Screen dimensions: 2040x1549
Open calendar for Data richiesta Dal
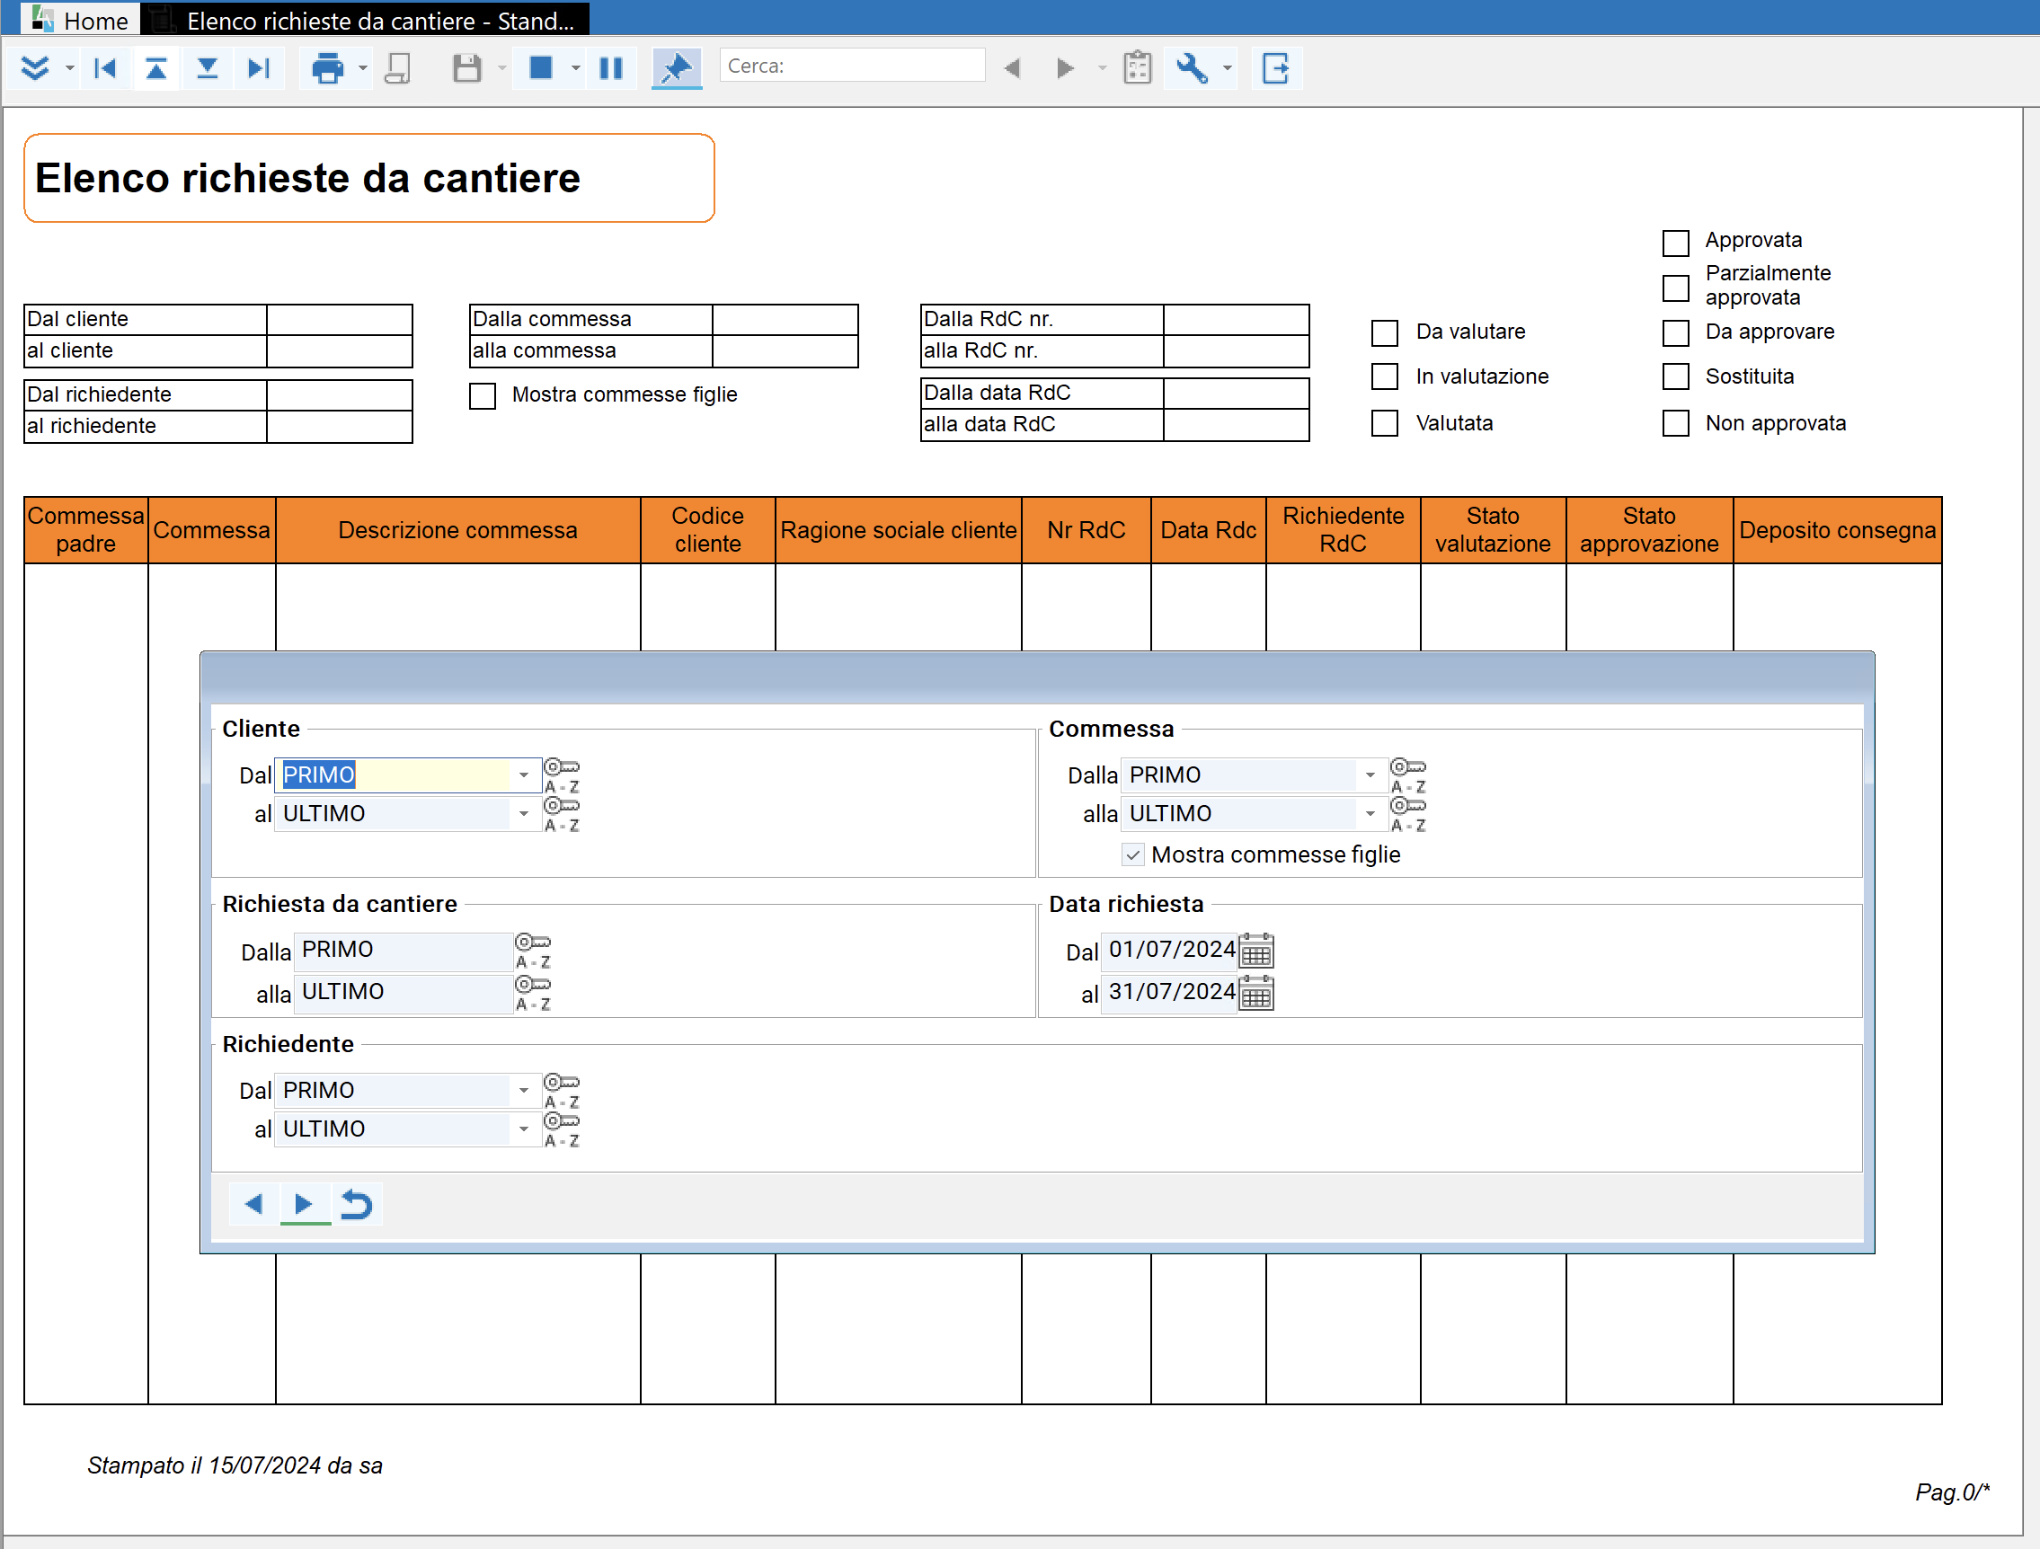coord(1256,951)
